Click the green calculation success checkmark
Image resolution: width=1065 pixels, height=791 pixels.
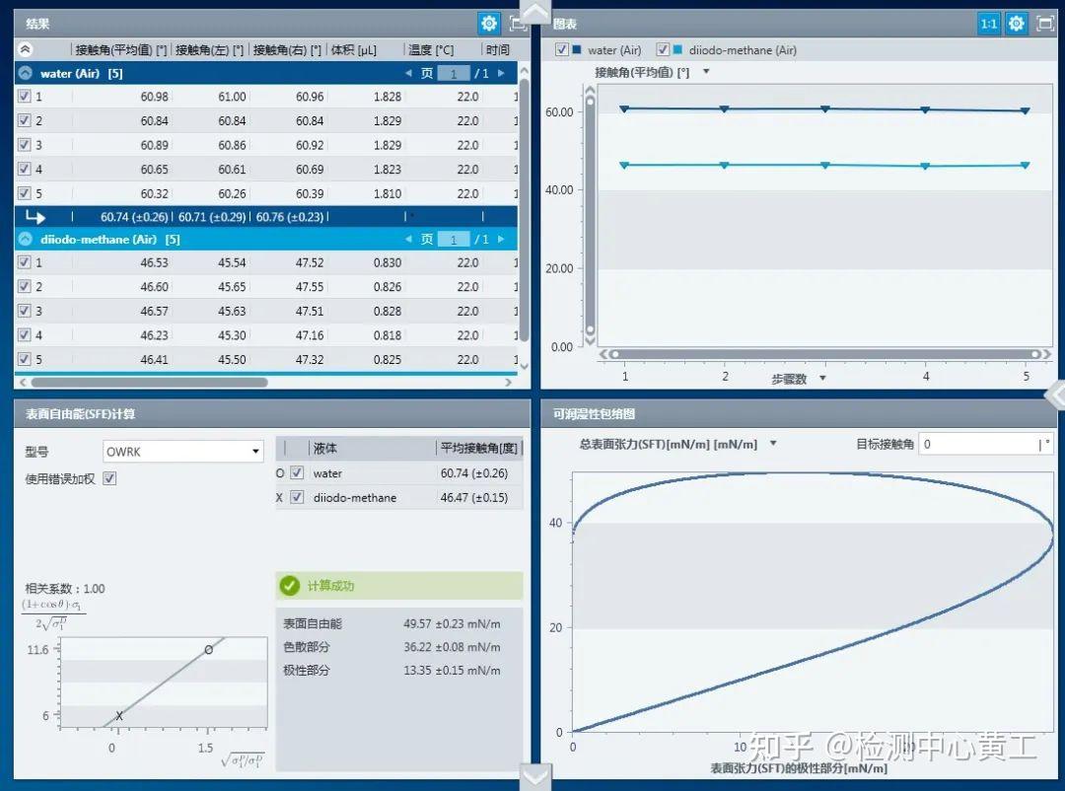click(x=290, y=585)
